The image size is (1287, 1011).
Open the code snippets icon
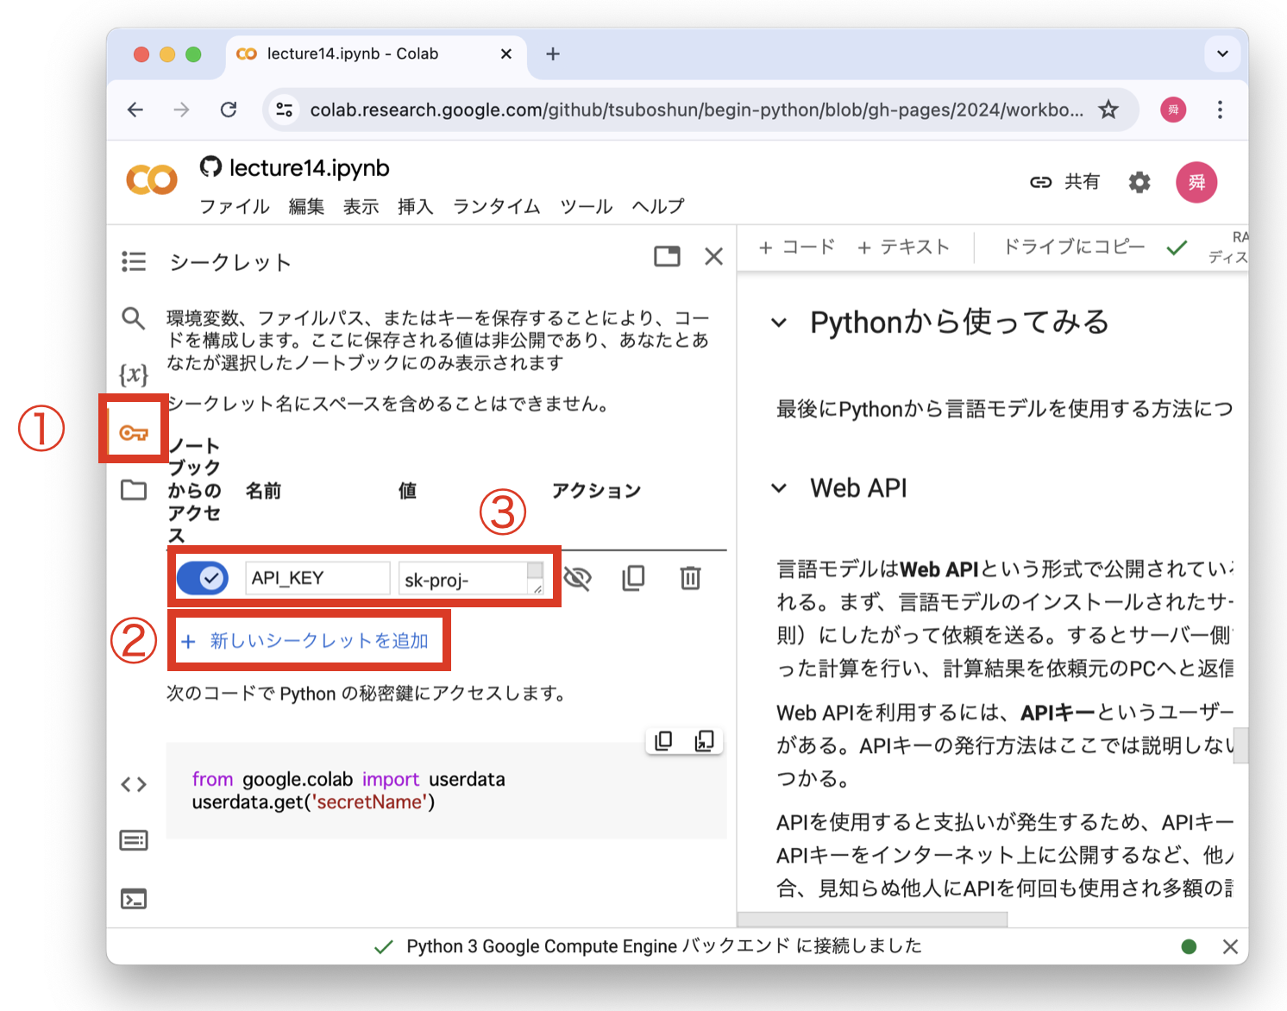[134, 784]
